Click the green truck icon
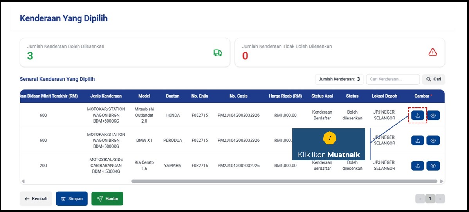Screen dimensions: 469x212 pos(218,53)
